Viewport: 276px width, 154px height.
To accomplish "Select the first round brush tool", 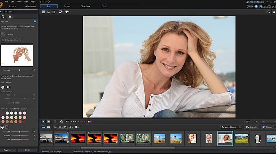I will [3, 87].
